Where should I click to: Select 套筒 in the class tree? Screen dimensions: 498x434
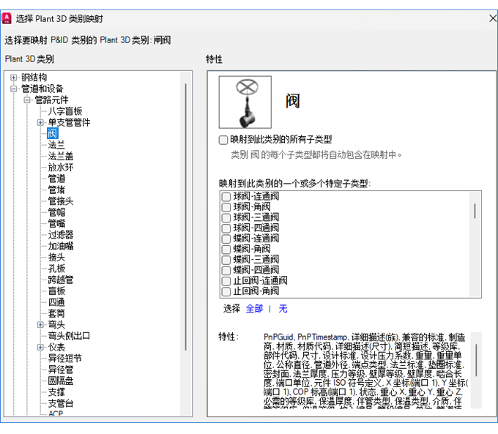pos(56,313)
